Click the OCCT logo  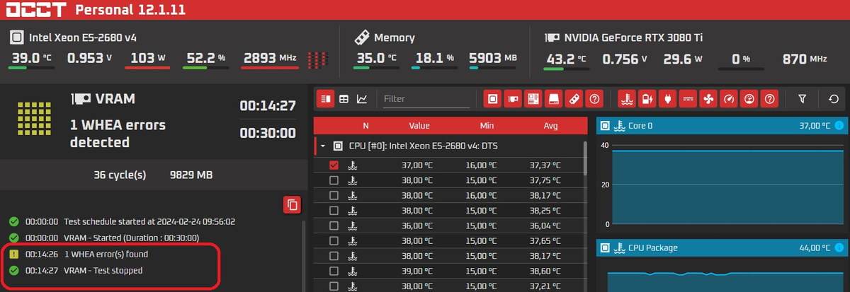click(x=35, y=10)
